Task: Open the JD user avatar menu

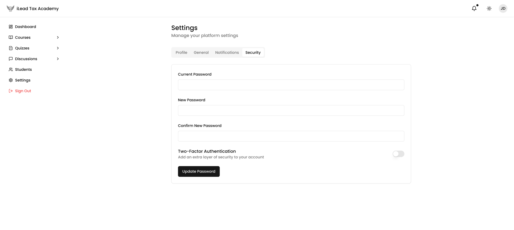Action: click(503, 9)
